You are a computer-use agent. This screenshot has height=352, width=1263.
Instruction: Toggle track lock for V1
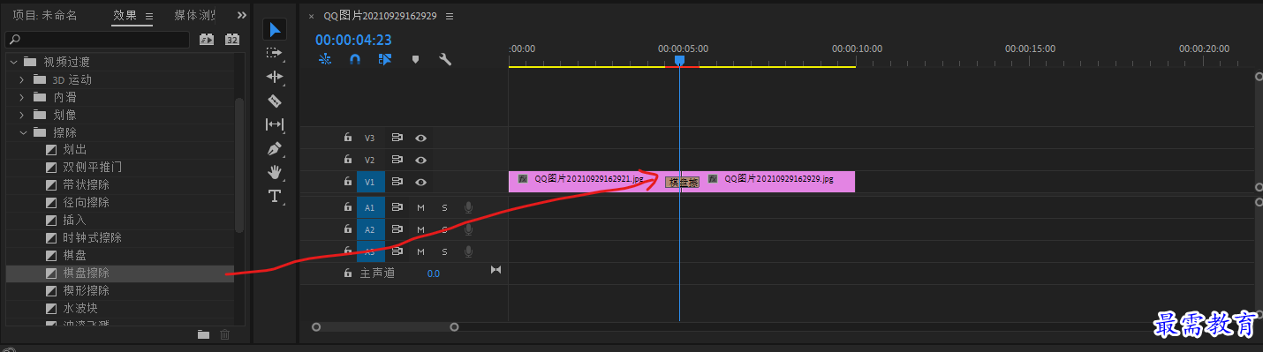(349, 182)
